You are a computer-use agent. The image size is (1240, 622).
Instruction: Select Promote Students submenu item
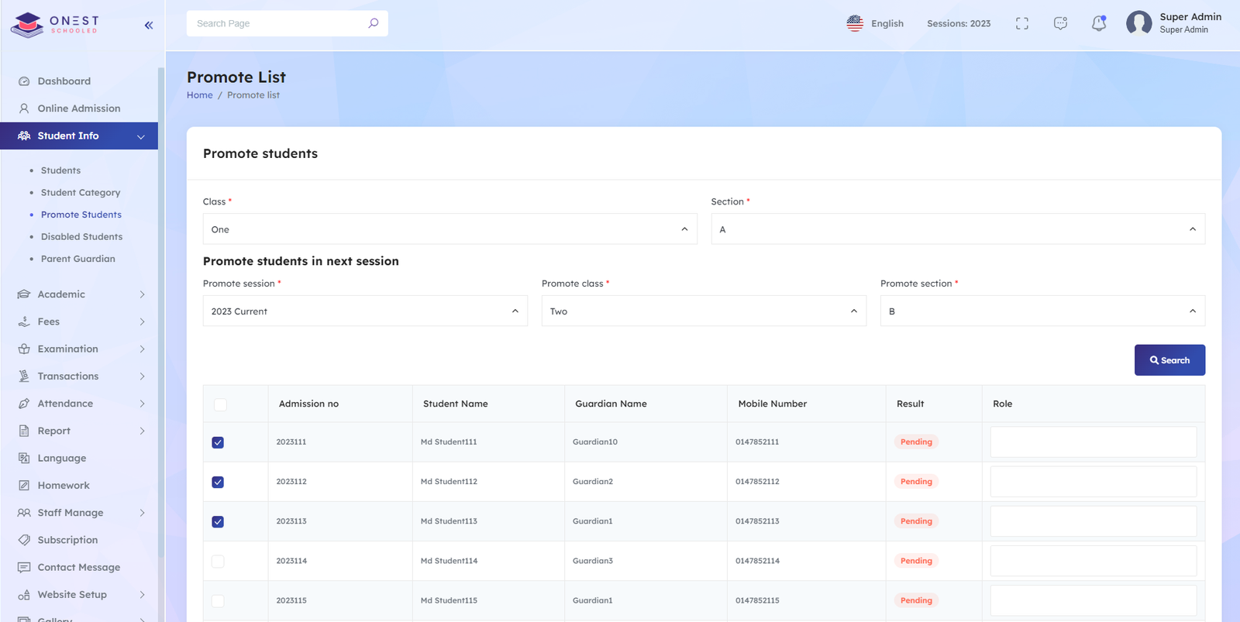[81, 215]
